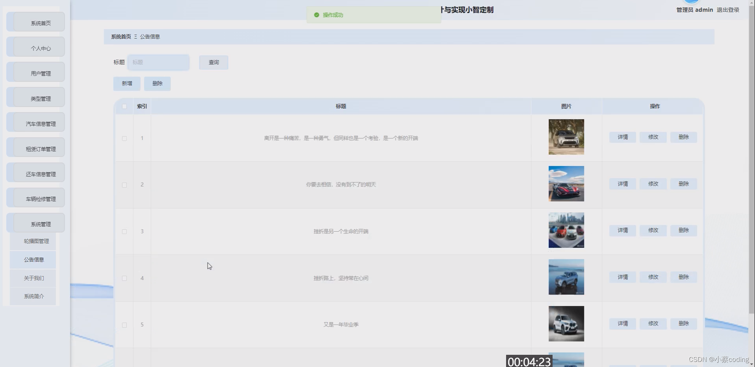755x367 pixels.
Task: Click title text 又是一年毕业季
Action: (341, 325)
